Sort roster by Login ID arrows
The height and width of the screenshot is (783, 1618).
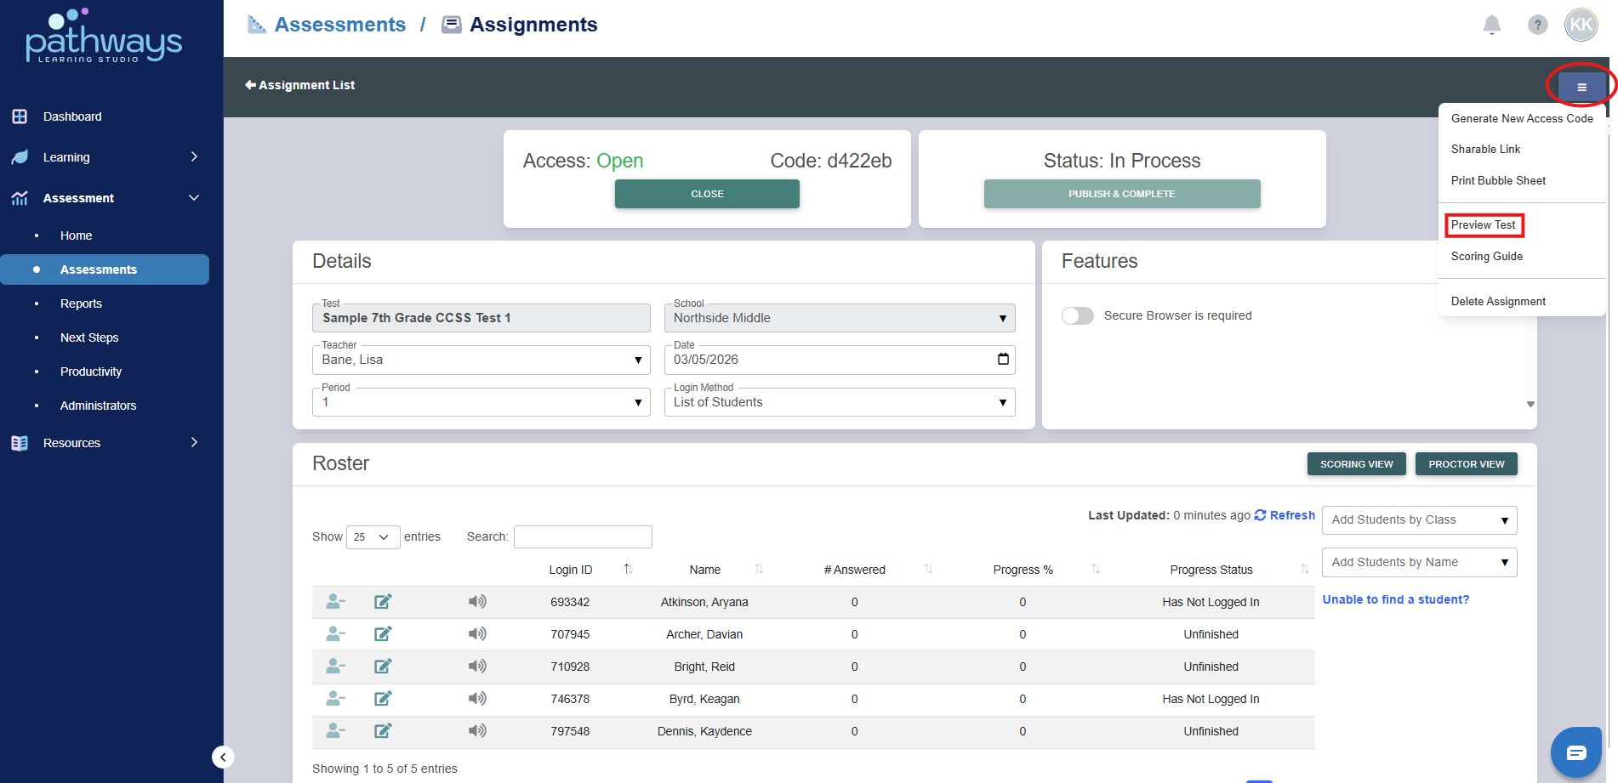point(628,569)
